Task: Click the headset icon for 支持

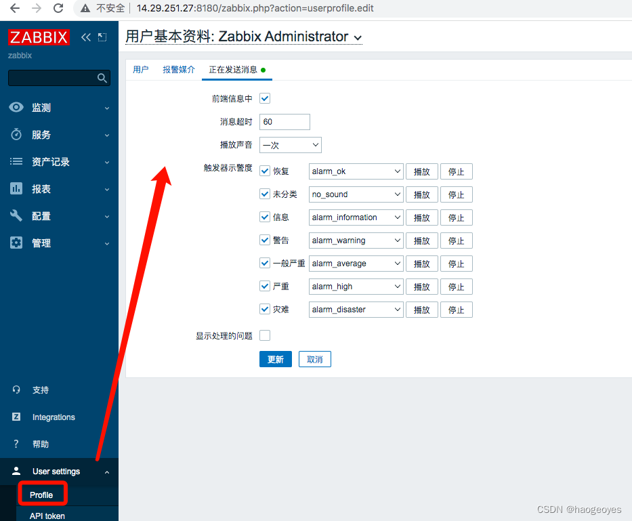Action: 16,390
